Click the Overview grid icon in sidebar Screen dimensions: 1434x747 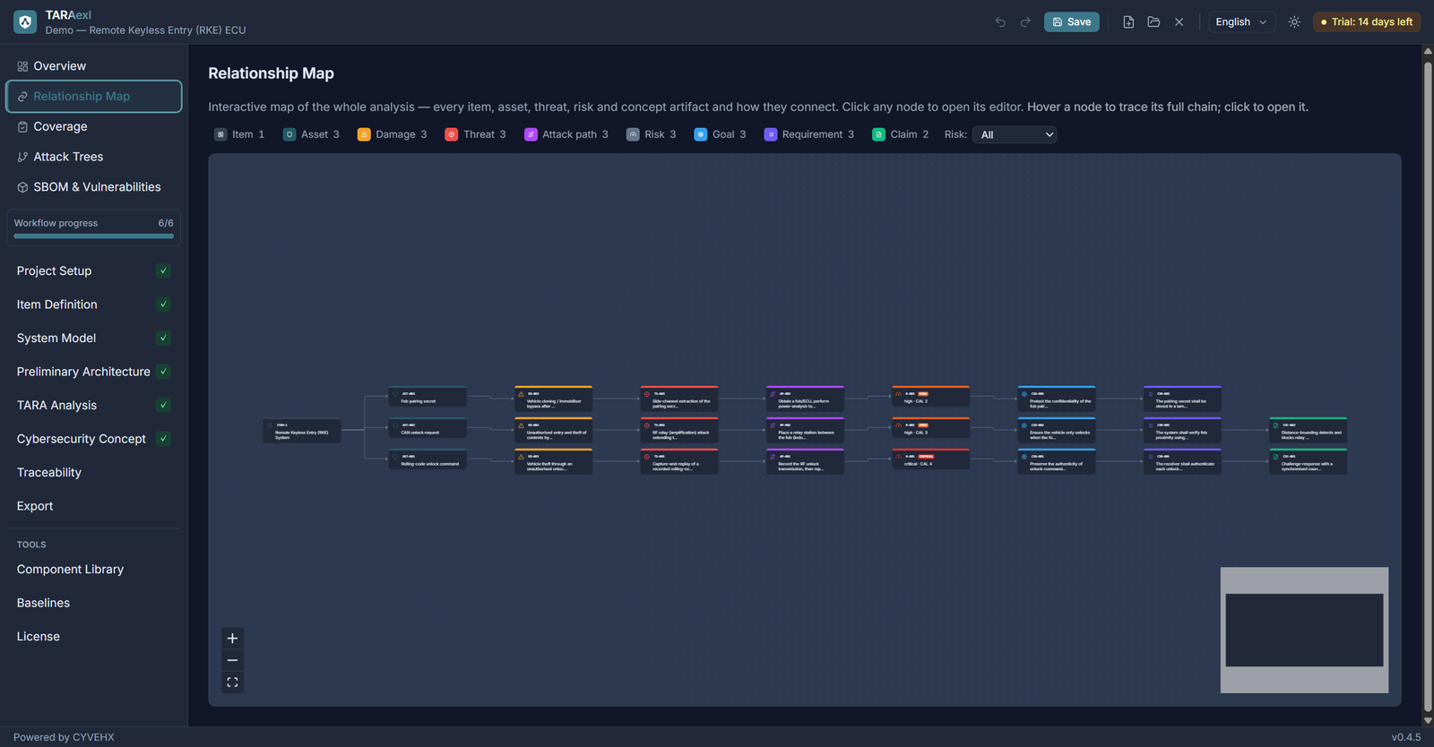22,66
